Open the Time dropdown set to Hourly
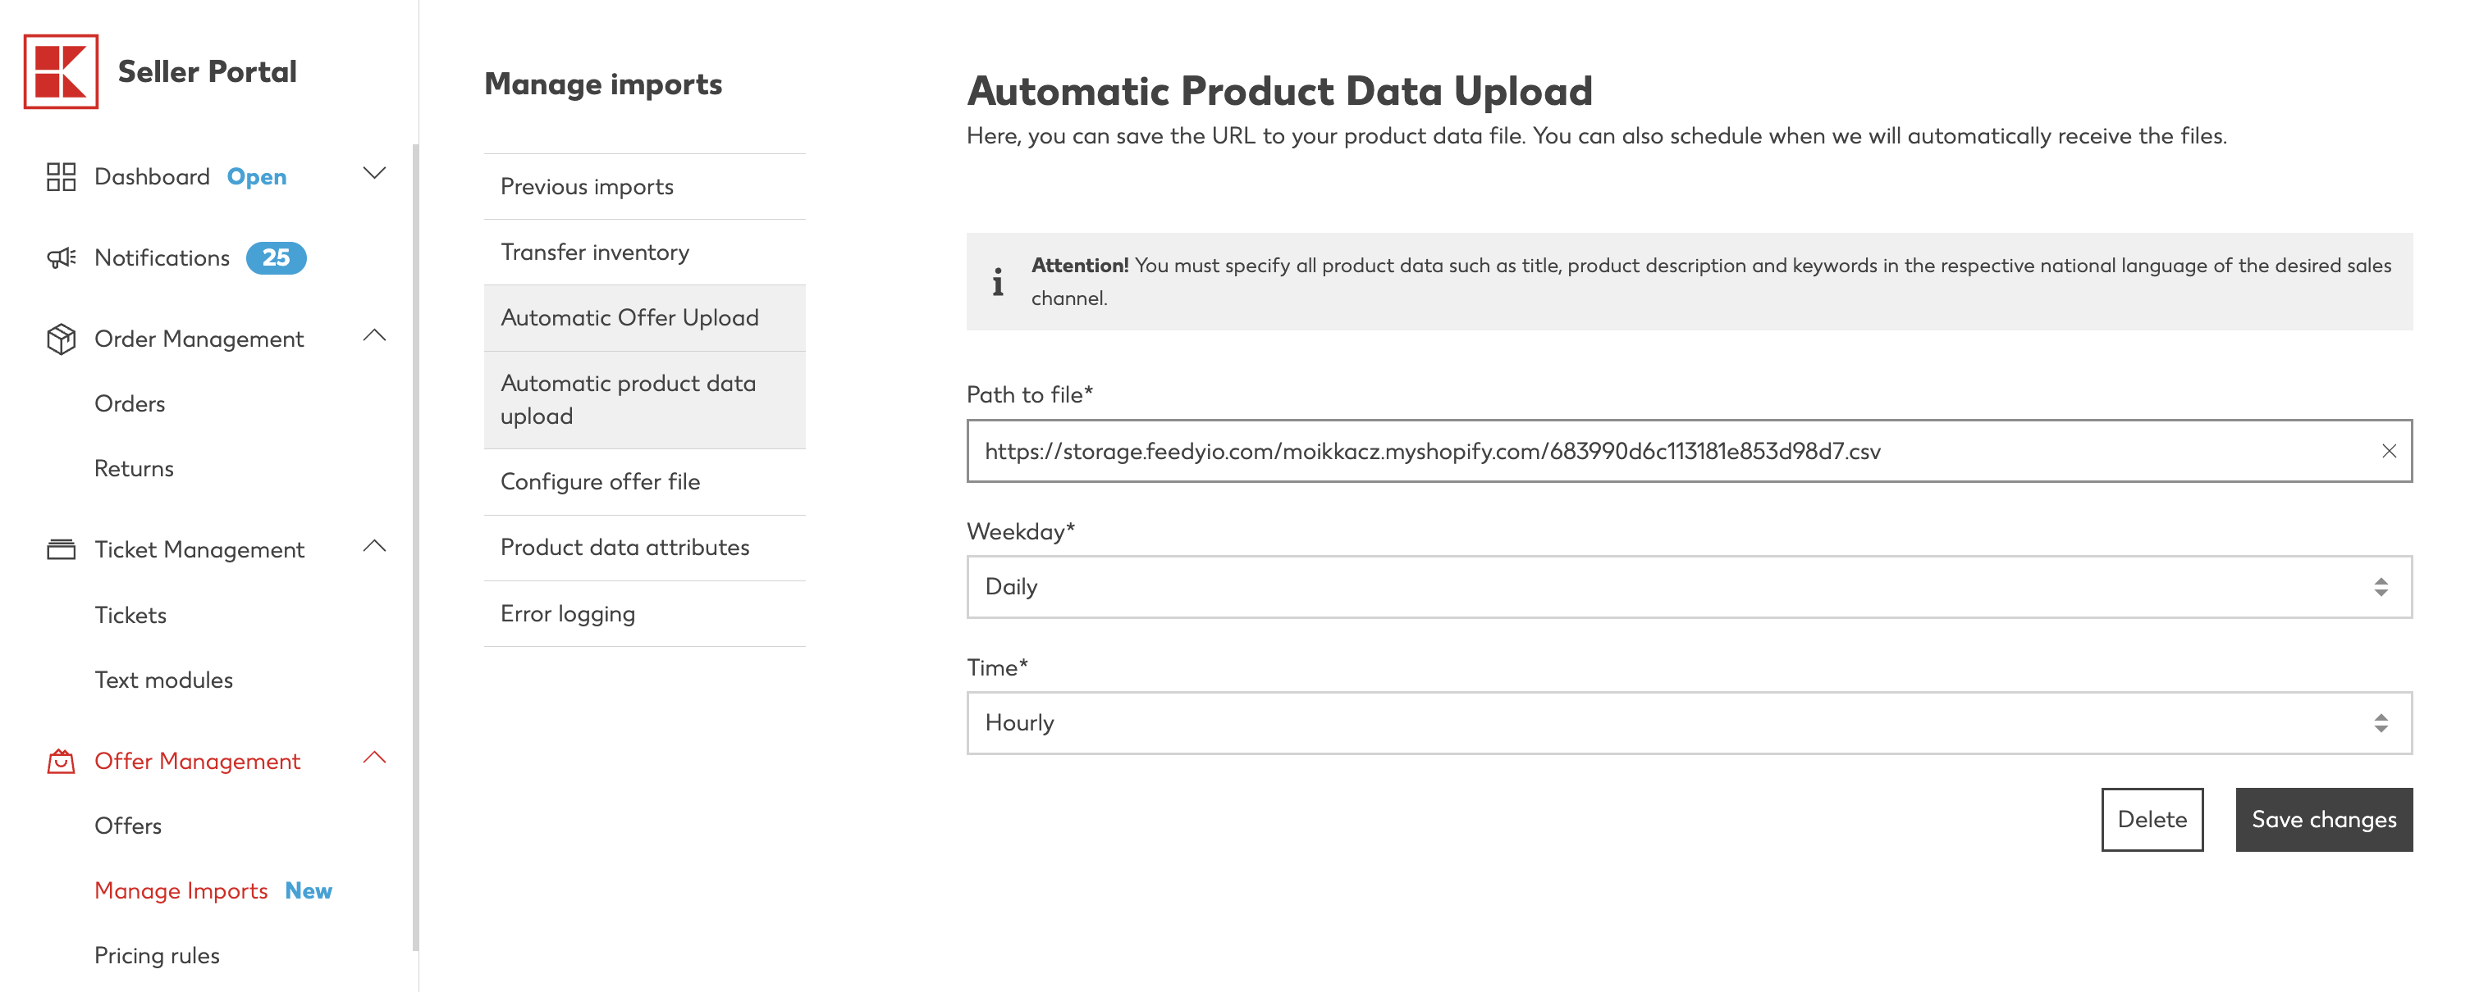2470x992 pixels. click(1689, 723)
